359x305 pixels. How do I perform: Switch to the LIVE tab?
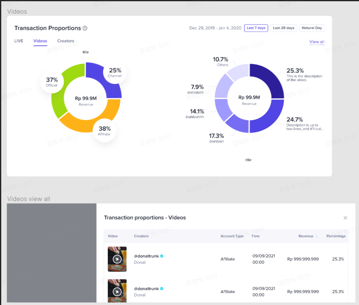[x=19, y=41]
